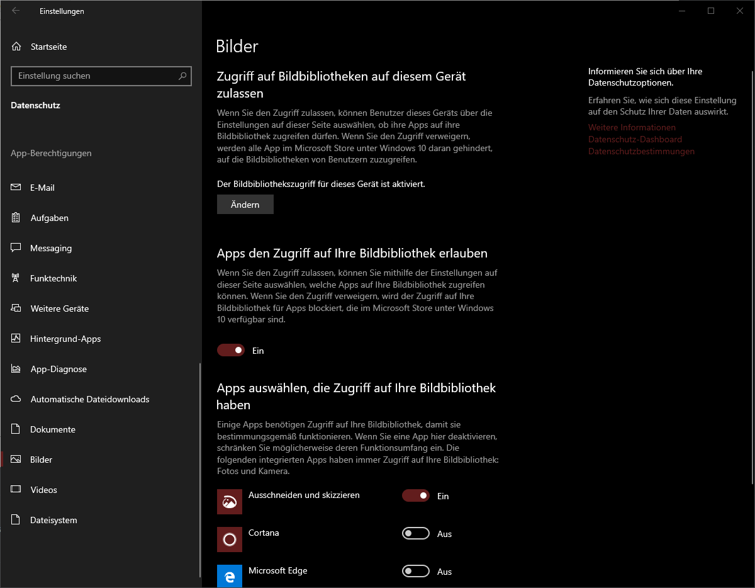
Task: Click the Ändern button
Action: (245, 205)
